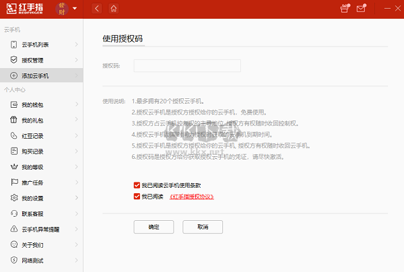Open the 《红手指授权协议》 link

pyautogui.click(x=191, y=197)
